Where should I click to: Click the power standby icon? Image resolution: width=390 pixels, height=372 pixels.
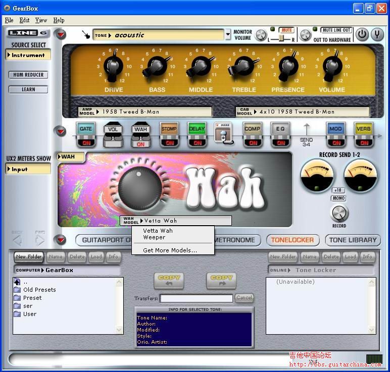(362, 34)
